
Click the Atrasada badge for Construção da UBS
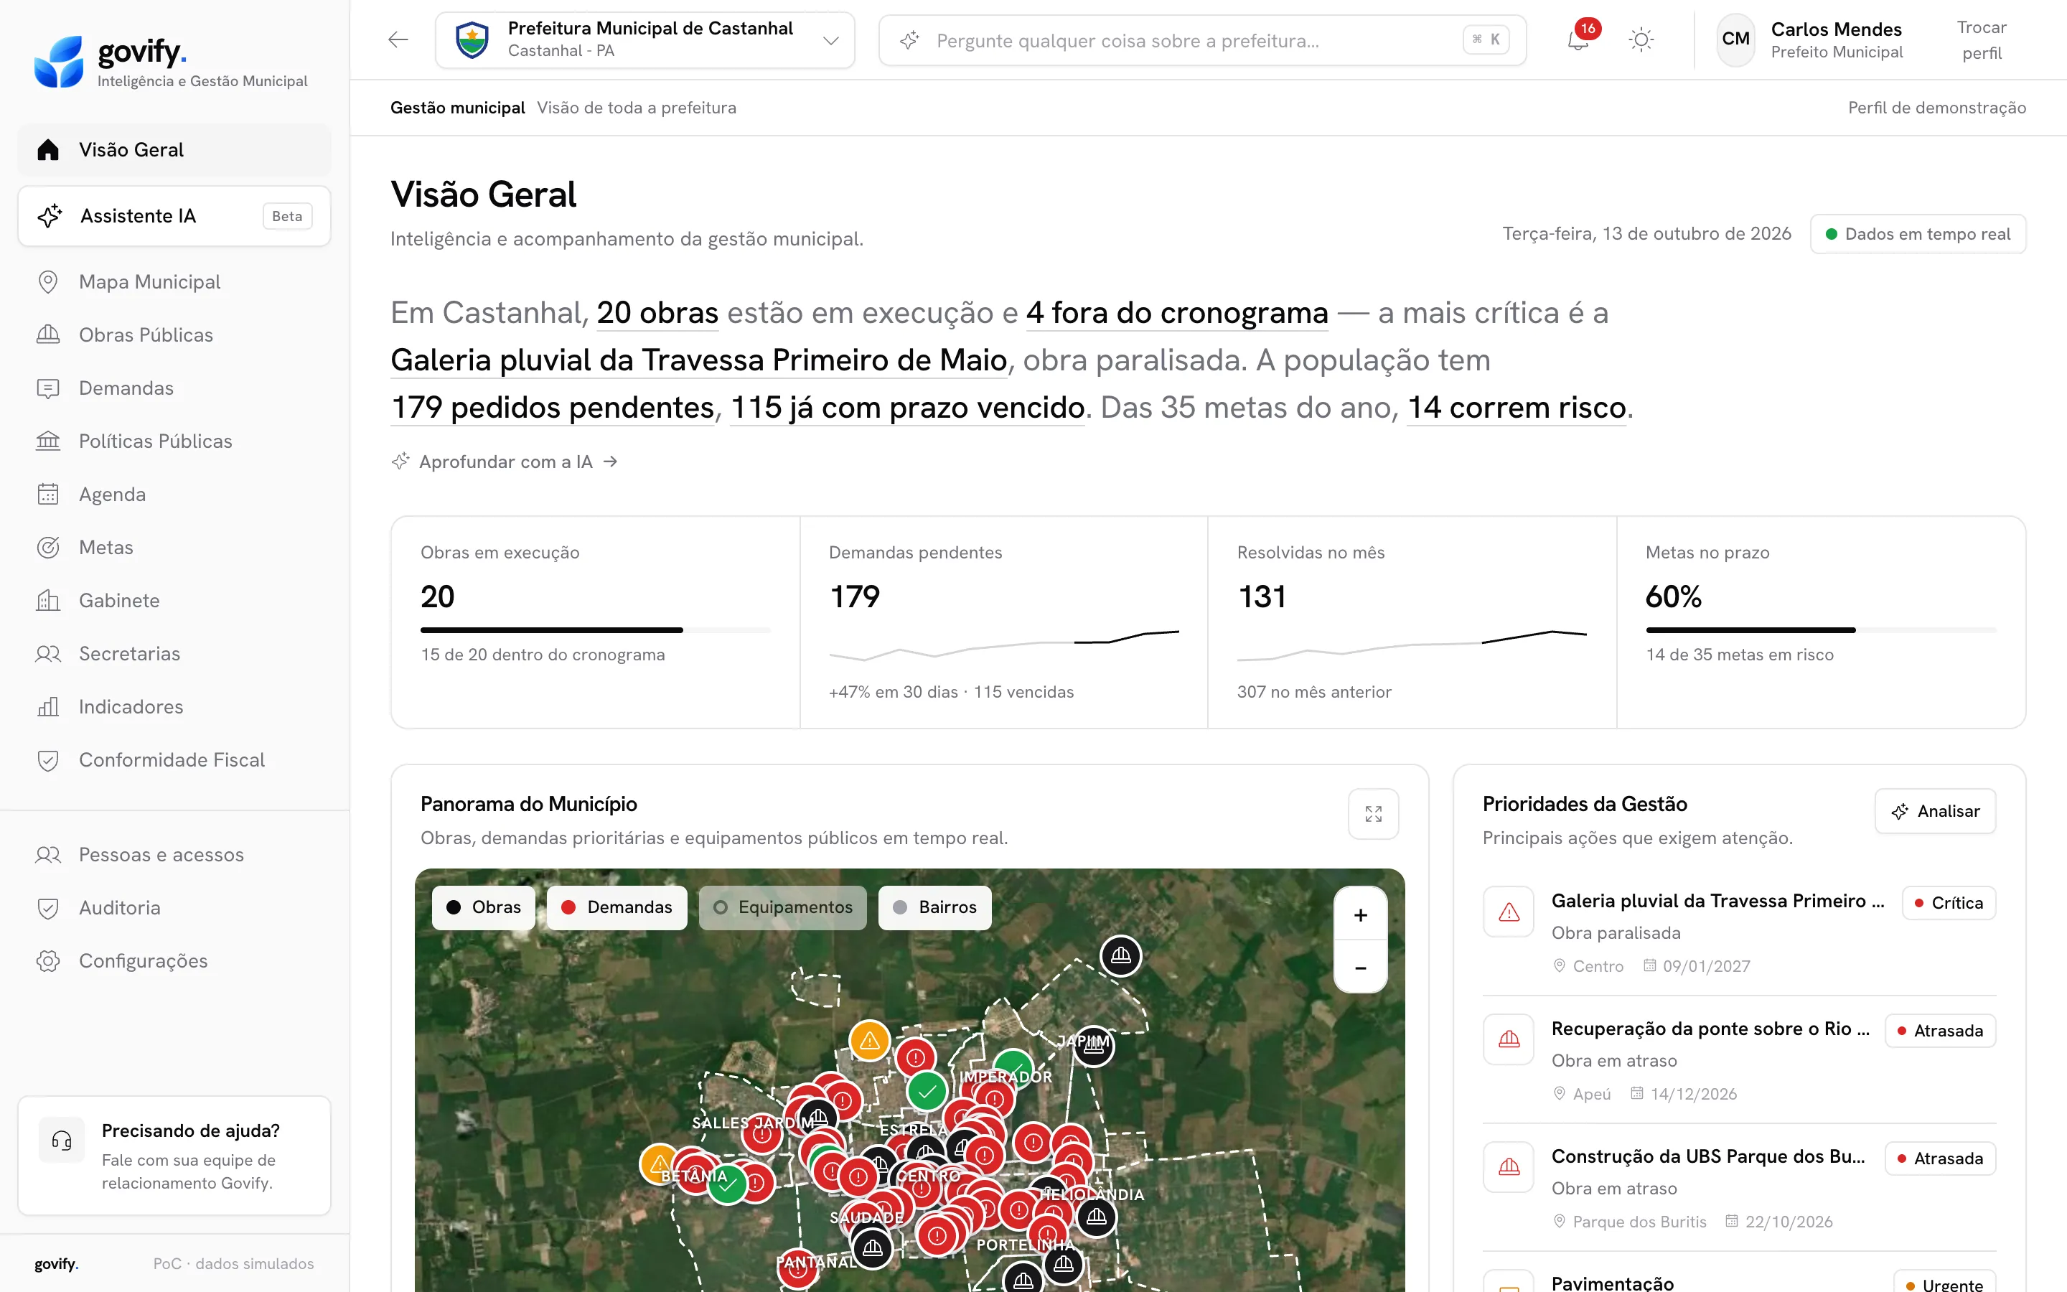[1940, 1158]
